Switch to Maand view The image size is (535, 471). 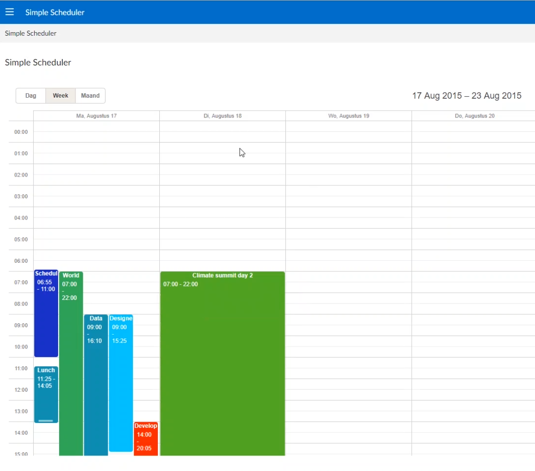(90, 96)
